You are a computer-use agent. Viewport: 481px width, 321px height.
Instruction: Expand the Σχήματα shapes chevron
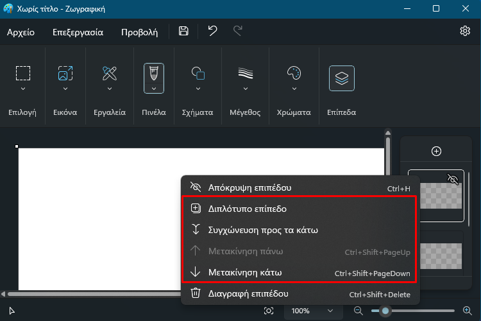pyautogui.click(x=198, y=89)
